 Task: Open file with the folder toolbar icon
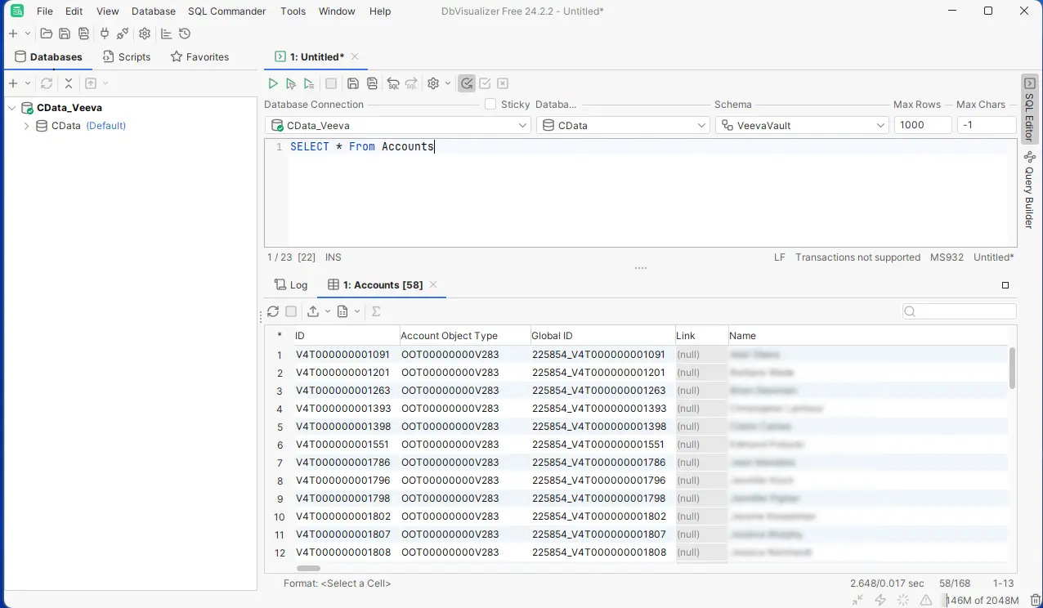click(x=46, y=34)
